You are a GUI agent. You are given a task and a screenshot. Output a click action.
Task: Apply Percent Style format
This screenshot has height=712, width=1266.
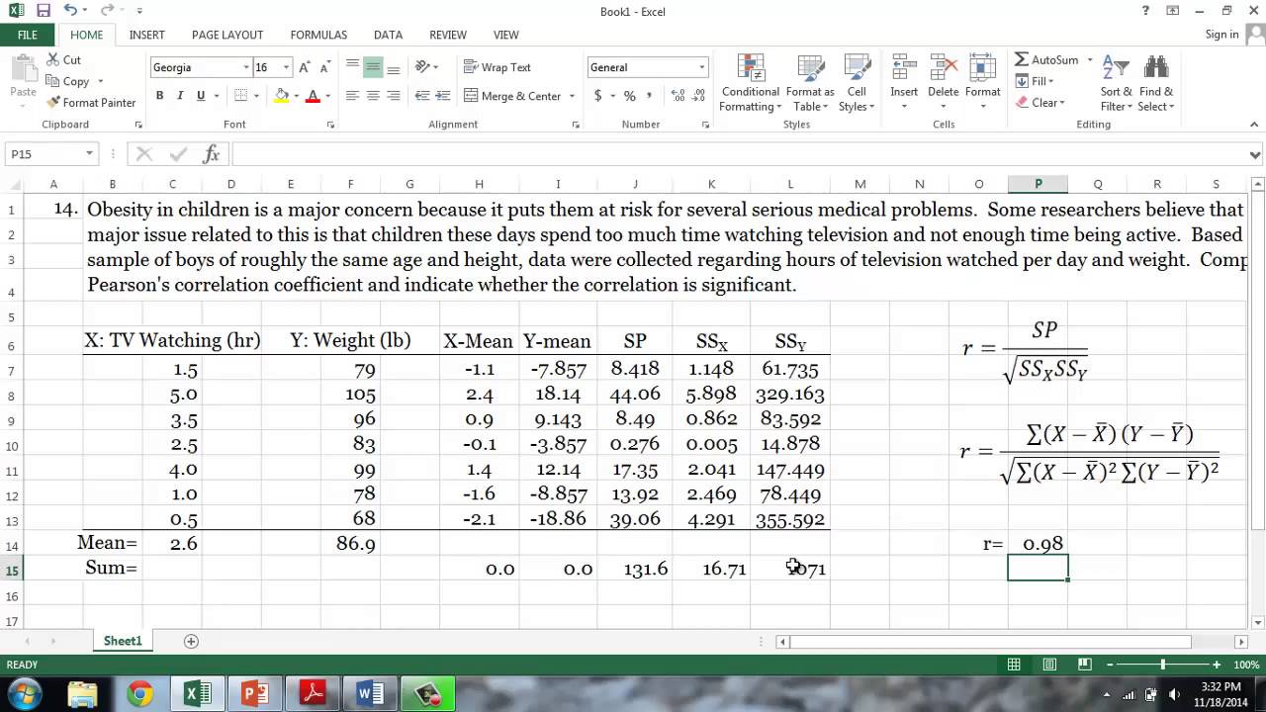pyautogui.click(x=629, y=96)
